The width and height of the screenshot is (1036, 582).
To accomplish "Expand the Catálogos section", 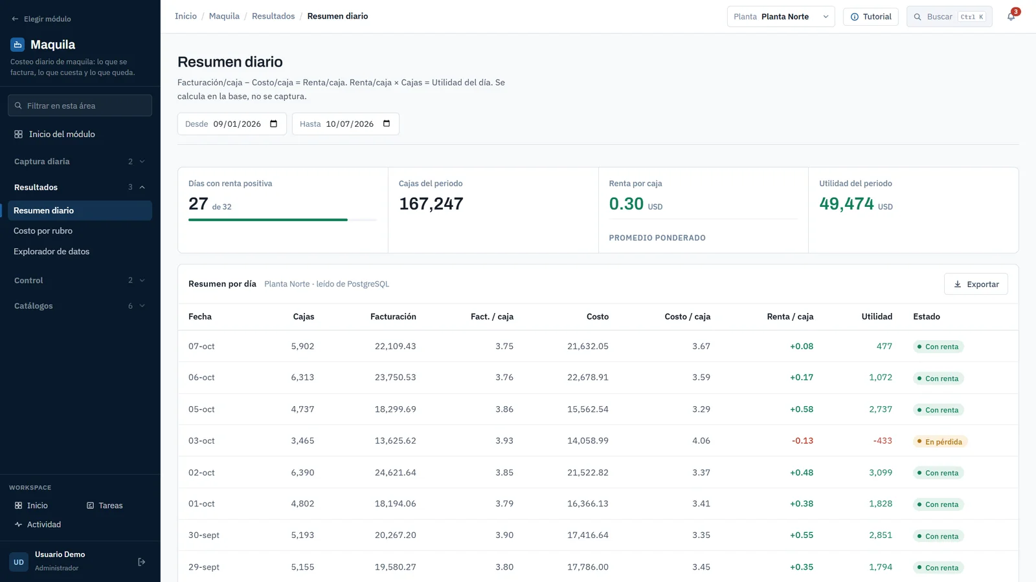I will pyautogui.click(x=80, y=306).
